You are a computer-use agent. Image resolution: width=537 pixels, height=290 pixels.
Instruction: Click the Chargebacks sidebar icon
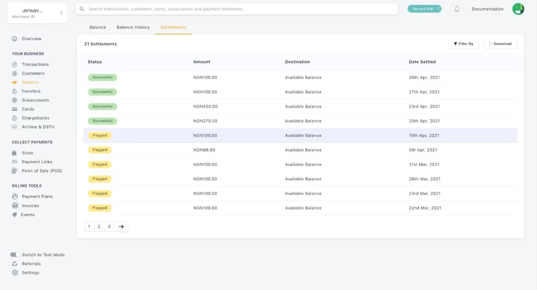[14, 118]
